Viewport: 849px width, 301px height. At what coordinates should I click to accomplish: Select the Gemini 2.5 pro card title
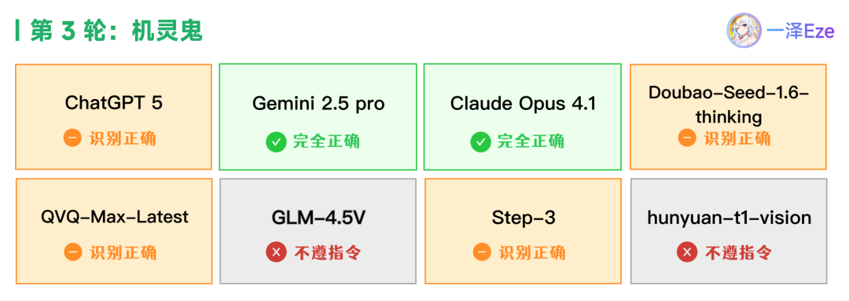[318, 104]
